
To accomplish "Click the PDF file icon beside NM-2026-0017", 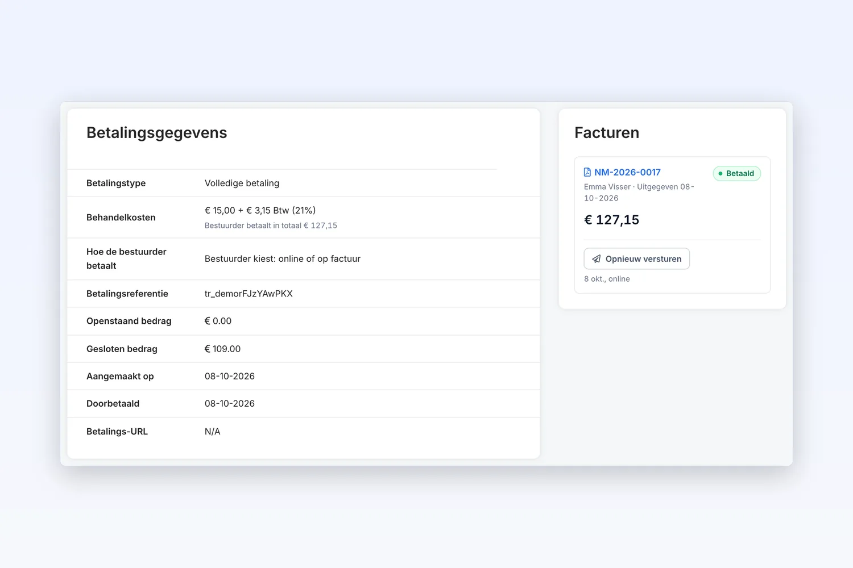I will point(587,172).
